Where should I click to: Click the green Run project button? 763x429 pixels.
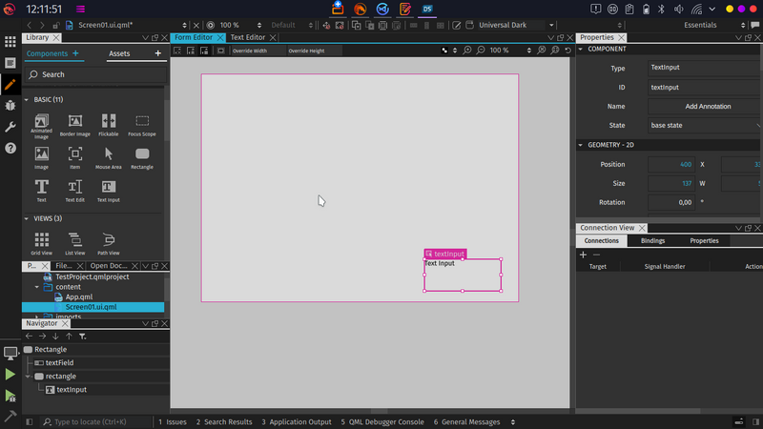click(10, 375)
